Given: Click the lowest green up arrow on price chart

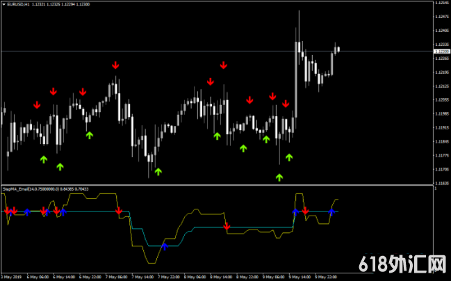Looking at the screenshot, I should click(279, 177).
